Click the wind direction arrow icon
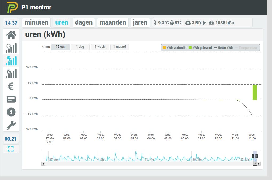Image resolution: width=272 pixels, height=180 pixels. coord(205,23)
